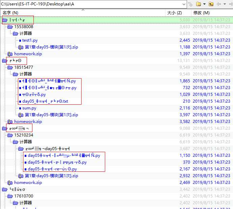The height and width of the screenshot is (209, 233).
Task: Collapse the 15210234 folder
Action: pyautogui.click(x=10, y=135)
